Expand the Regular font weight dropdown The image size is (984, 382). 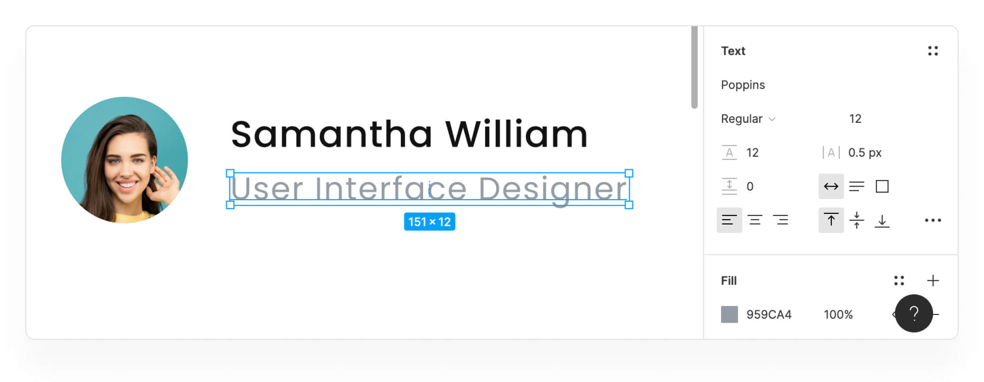point(748,119)
